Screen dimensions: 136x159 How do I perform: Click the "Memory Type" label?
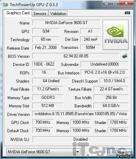18,98
